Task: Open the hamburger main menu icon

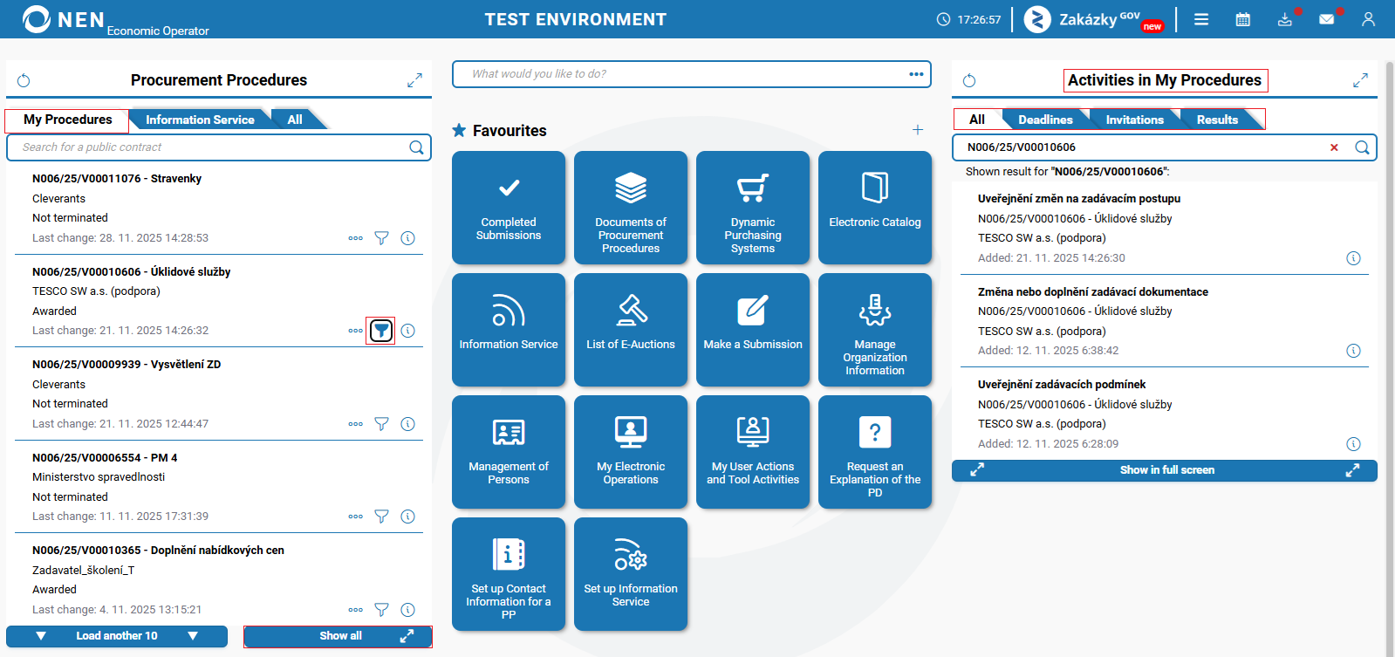Action: pos(1201,19)
